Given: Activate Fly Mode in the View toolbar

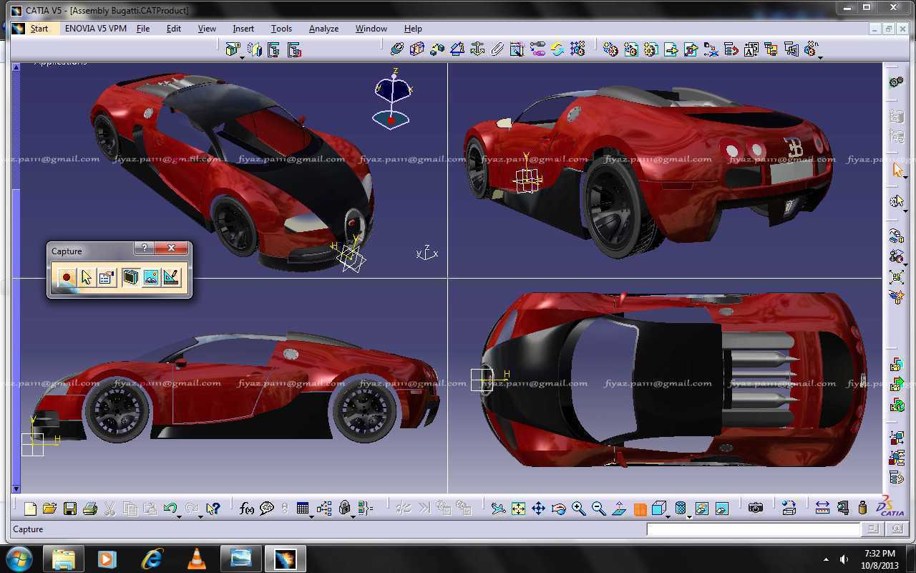Looking at the screenshot, I should click(499, 509).
